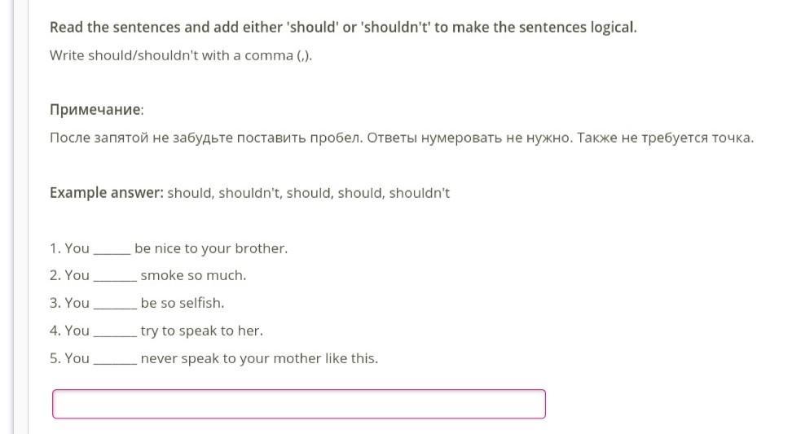Image resolution: width=792 pixels, height=434 pixels.
Task: Click the bold 'Example answer:' label
Action: [x=106, y=193]
